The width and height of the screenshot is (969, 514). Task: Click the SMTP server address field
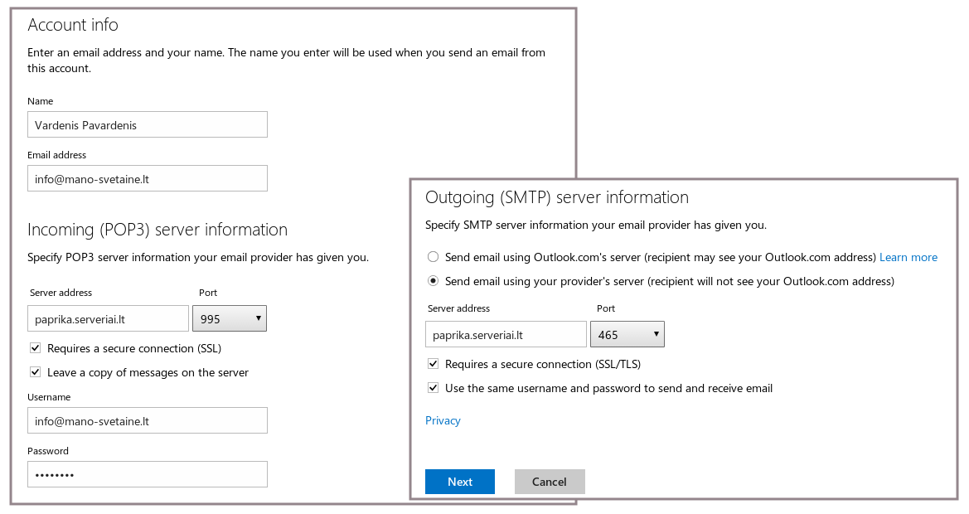click(506, 334)
